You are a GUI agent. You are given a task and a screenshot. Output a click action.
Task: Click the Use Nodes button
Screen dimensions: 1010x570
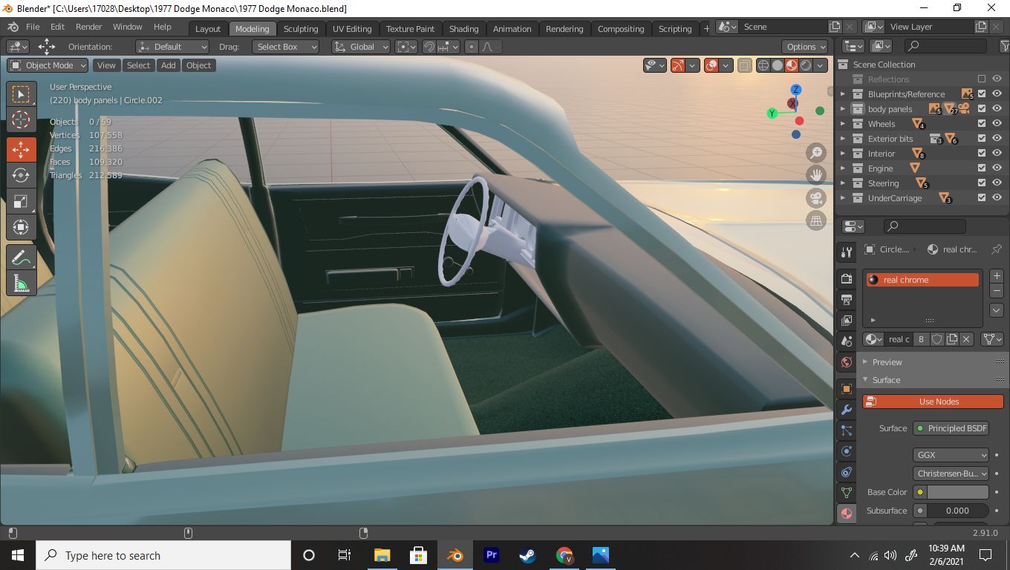(x=933, y=402)
